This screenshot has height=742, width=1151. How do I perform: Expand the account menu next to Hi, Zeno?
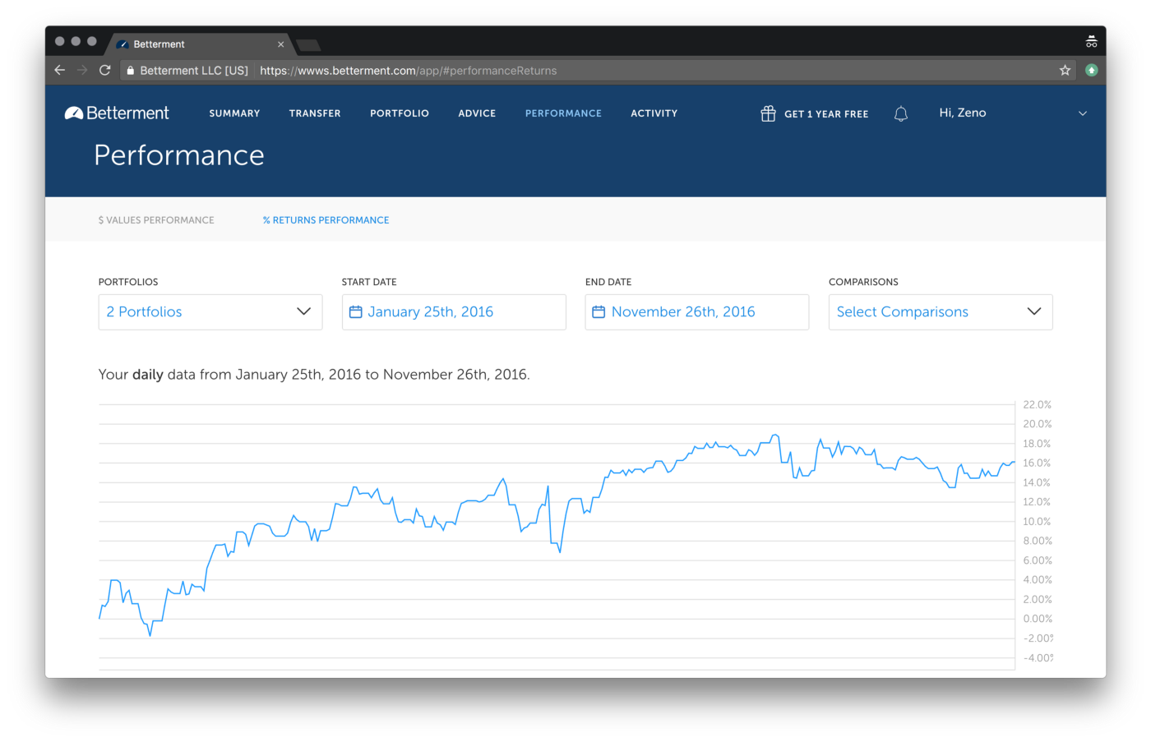(1083, 113)
